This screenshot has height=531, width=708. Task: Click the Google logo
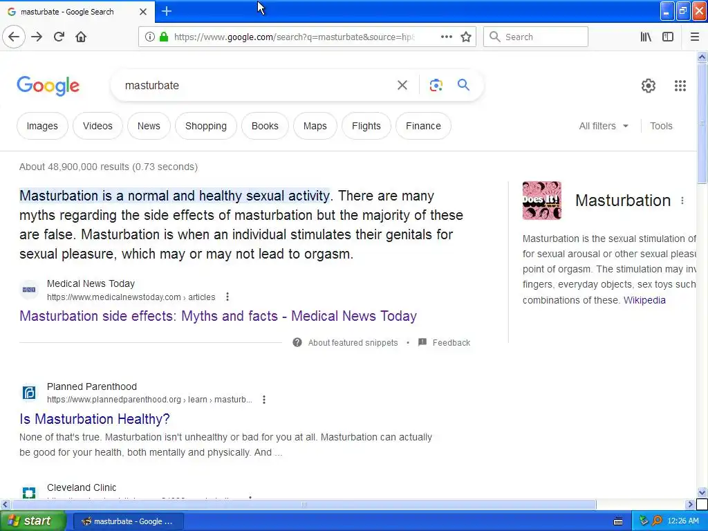coord(48,85)
